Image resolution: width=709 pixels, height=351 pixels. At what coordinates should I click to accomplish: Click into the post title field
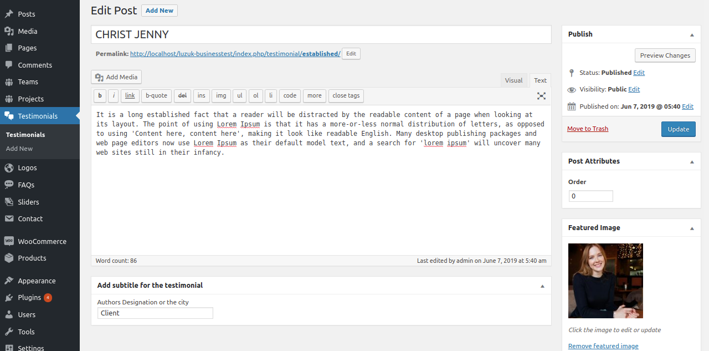point(321,34)
